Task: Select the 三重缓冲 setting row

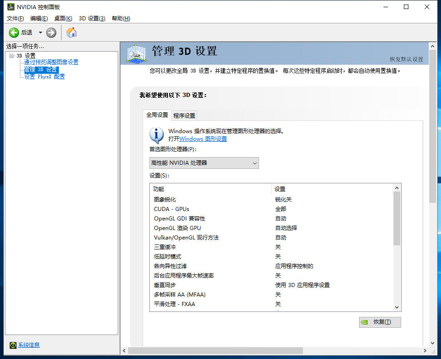Action: tap(271, 247)
